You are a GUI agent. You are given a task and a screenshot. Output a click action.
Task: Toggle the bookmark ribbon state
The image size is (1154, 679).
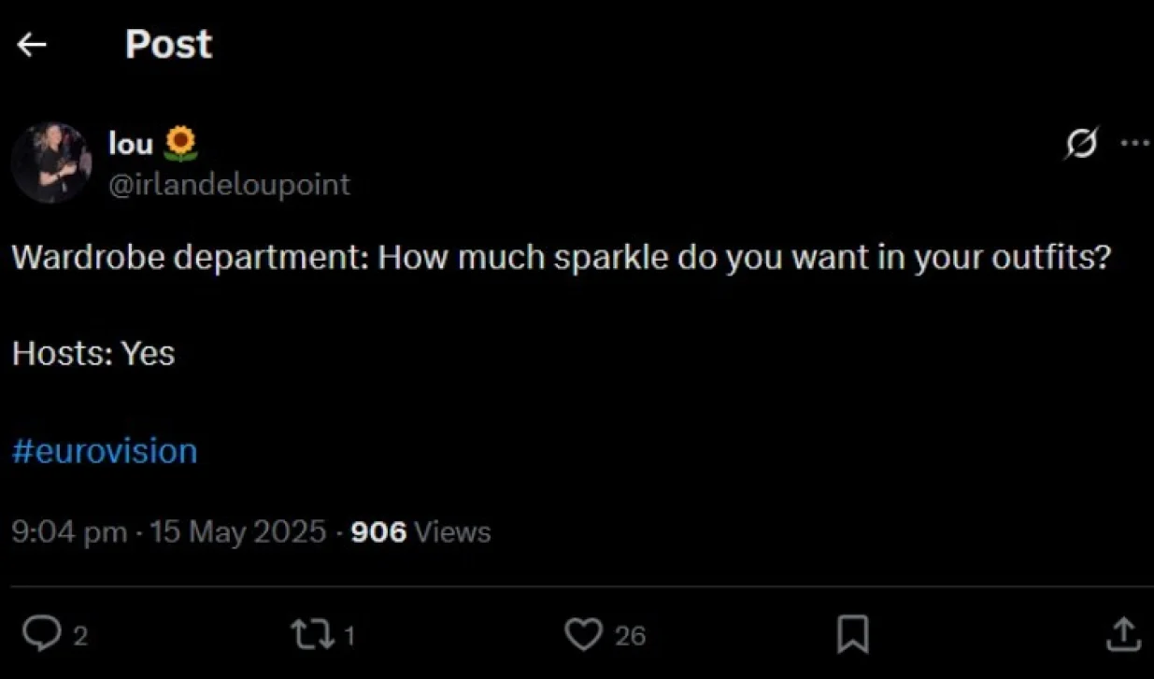pyautogui.click(x=852, y=634)
